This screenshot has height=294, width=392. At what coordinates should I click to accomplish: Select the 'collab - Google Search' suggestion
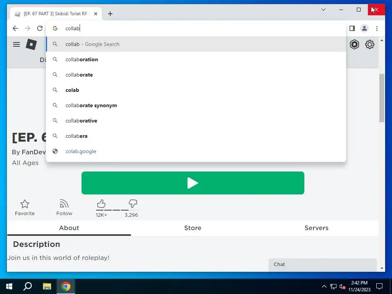pos(196,44)
